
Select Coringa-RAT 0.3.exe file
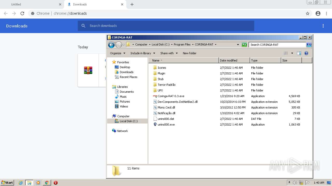pos(171,96)
